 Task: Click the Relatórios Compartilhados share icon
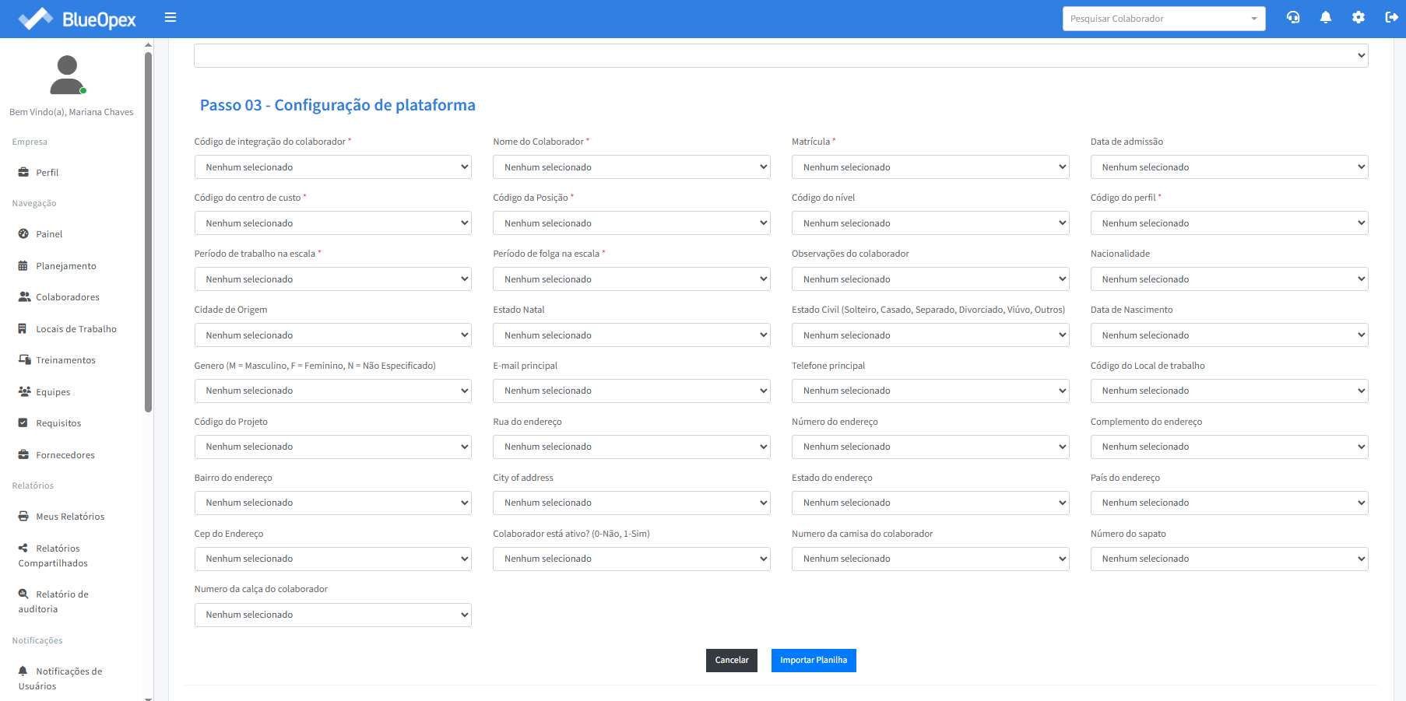23,549
